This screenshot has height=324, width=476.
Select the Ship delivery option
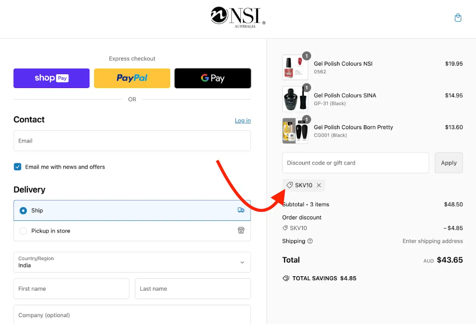[x=132, y=210]
